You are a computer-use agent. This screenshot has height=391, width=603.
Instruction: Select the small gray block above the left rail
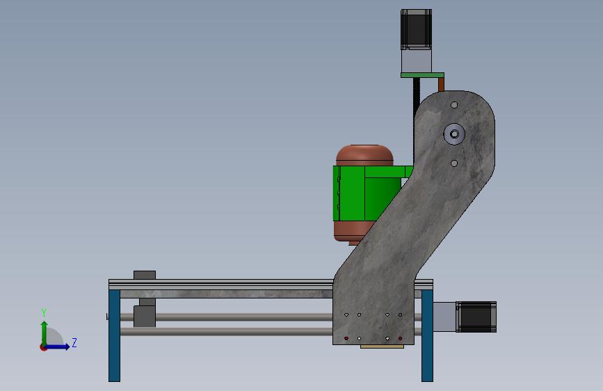(145, 275)
